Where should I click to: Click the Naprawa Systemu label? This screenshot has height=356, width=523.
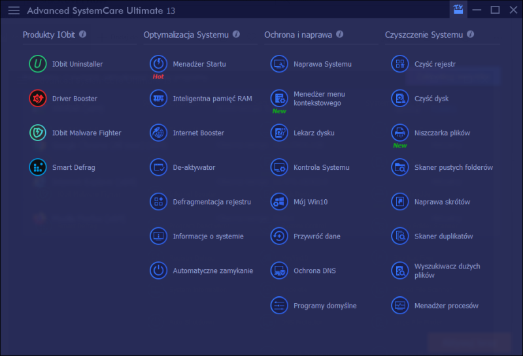[x=322, y=64]
